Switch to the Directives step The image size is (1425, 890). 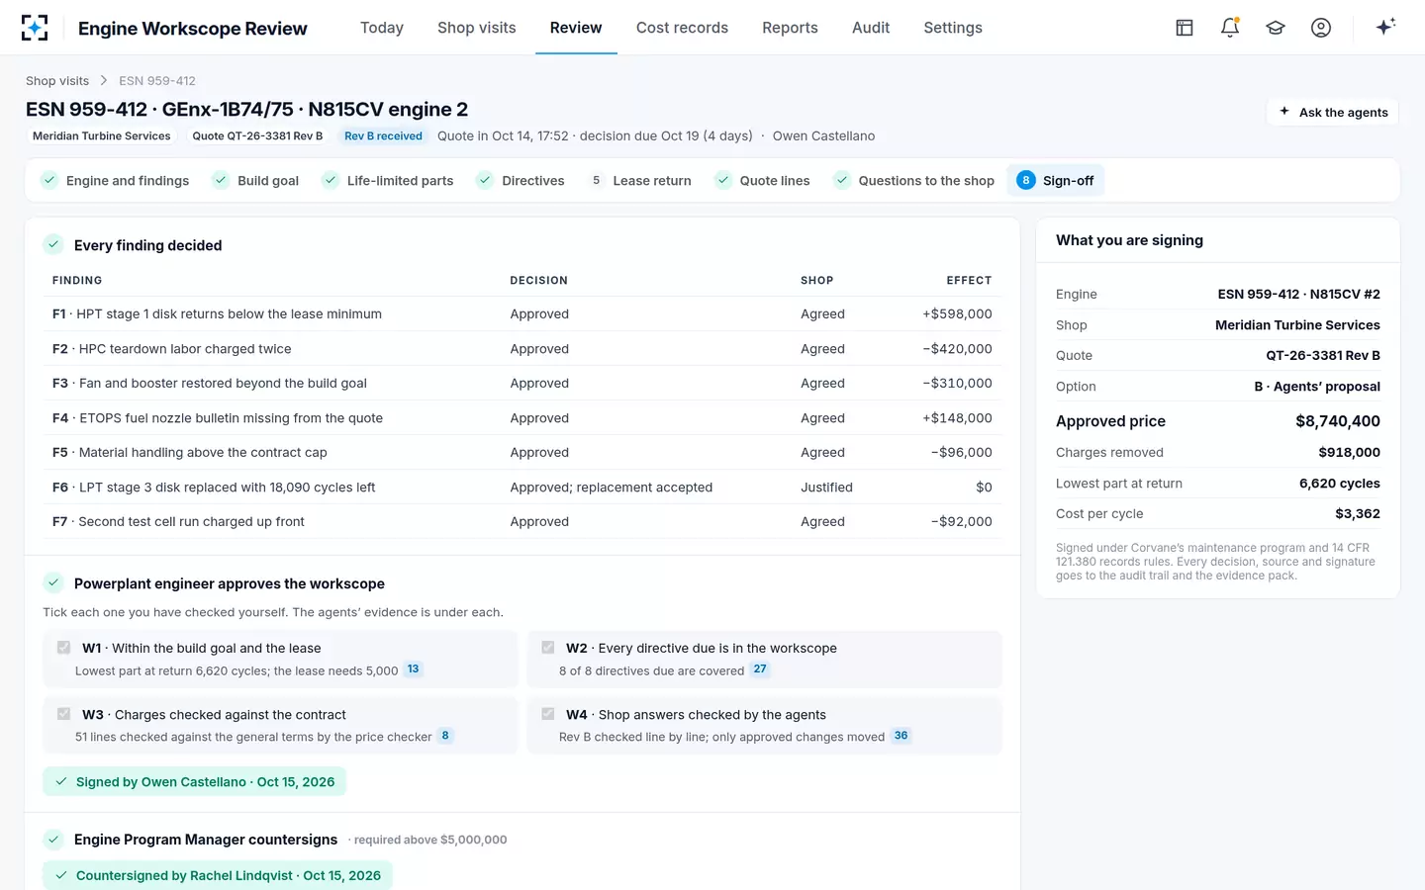521,180
